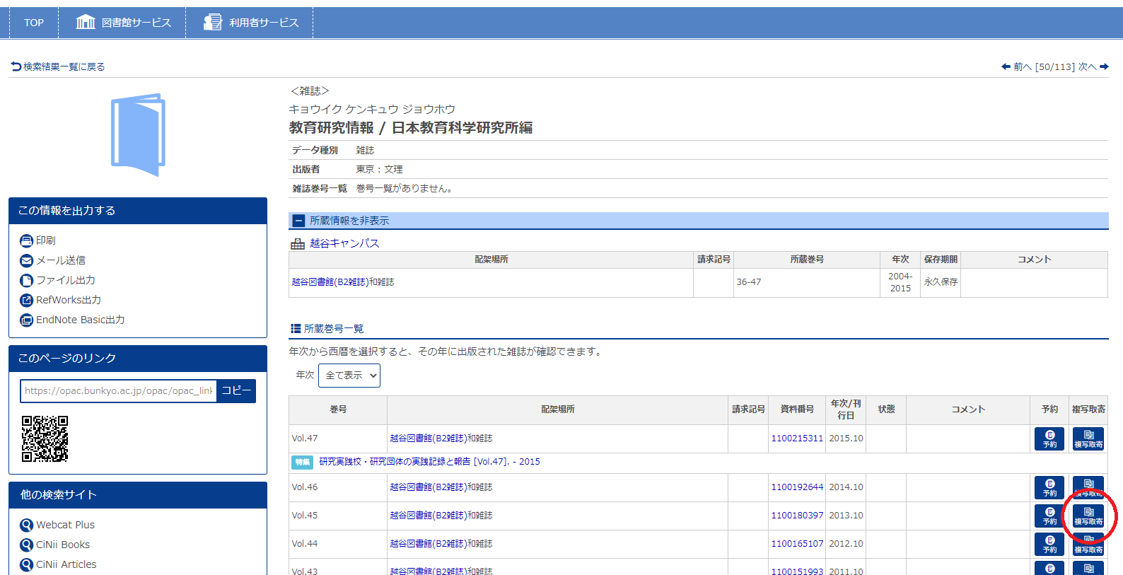The image size is (1123, 575).
Task: Reserve Vol.45 with 予約 button
Action: [1049, 516]
